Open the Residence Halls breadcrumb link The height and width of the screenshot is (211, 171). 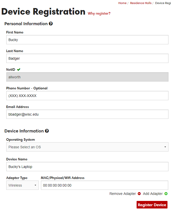tap(141, 3)
